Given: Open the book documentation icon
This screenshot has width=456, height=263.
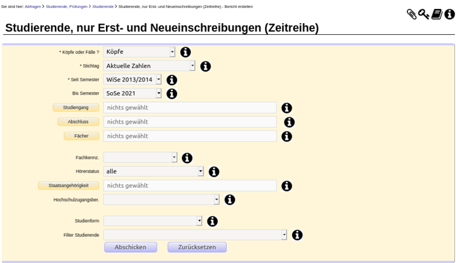Looking at the screenshot, I should pyautogui.click(x=437, y=14).
